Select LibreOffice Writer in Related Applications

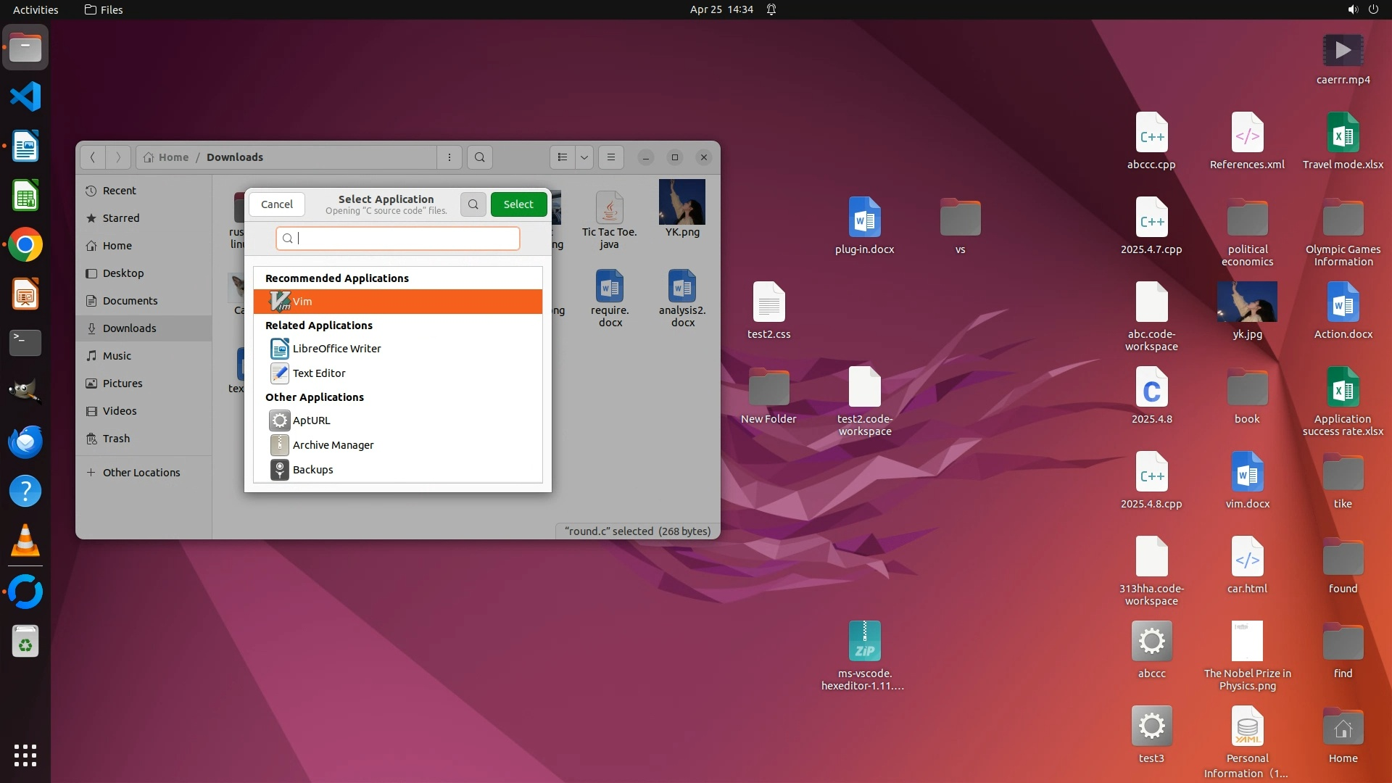336,349
